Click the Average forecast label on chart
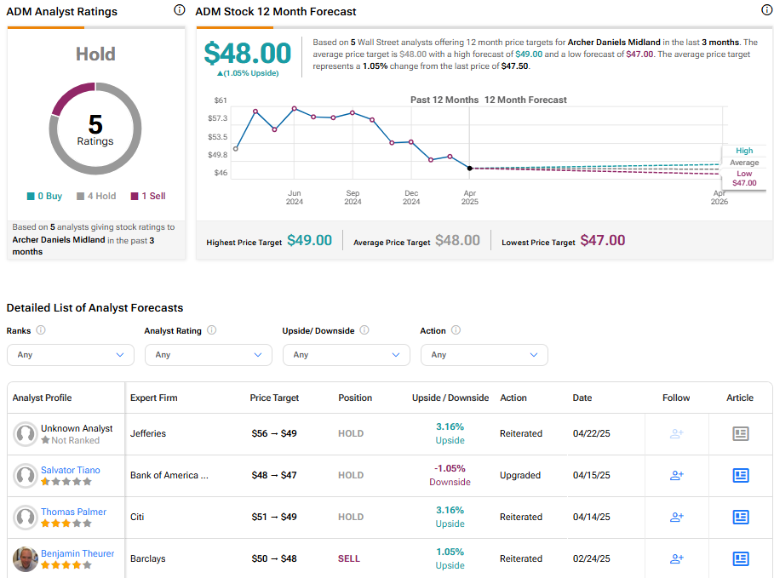Screen dimensions: 774x578 [x=744, y=163]
